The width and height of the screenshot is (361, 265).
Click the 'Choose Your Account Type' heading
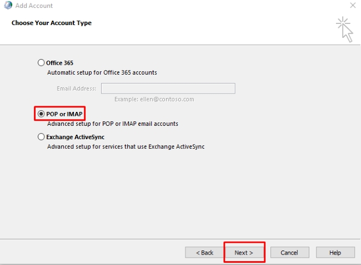pyautogui.click(x=52, y=23)
